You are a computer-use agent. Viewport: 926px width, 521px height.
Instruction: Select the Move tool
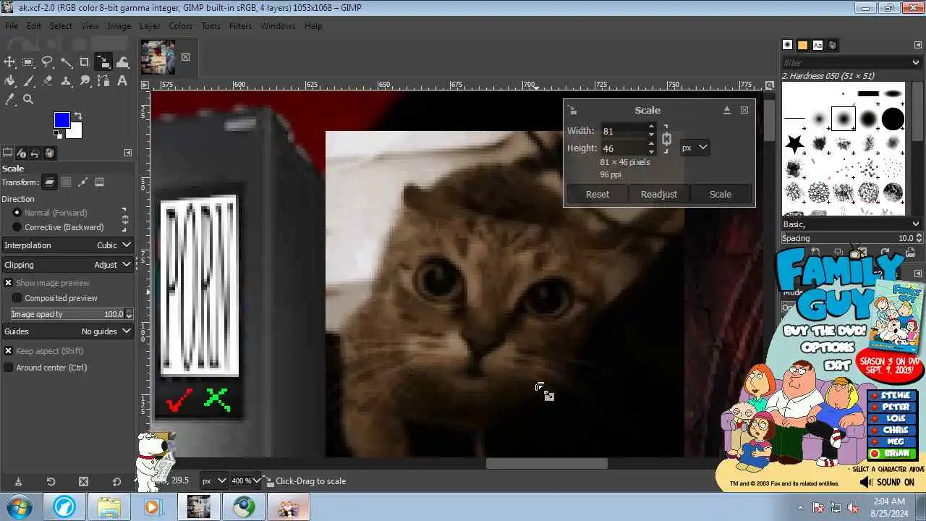10,62
